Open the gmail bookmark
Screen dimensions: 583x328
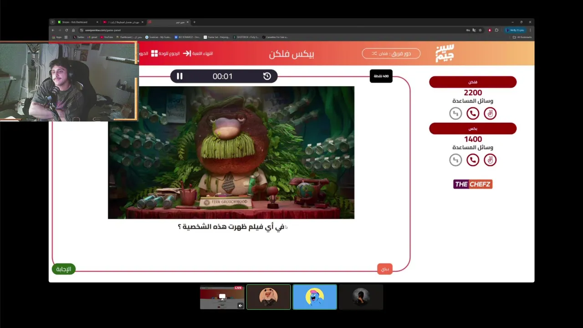(92, 37)
